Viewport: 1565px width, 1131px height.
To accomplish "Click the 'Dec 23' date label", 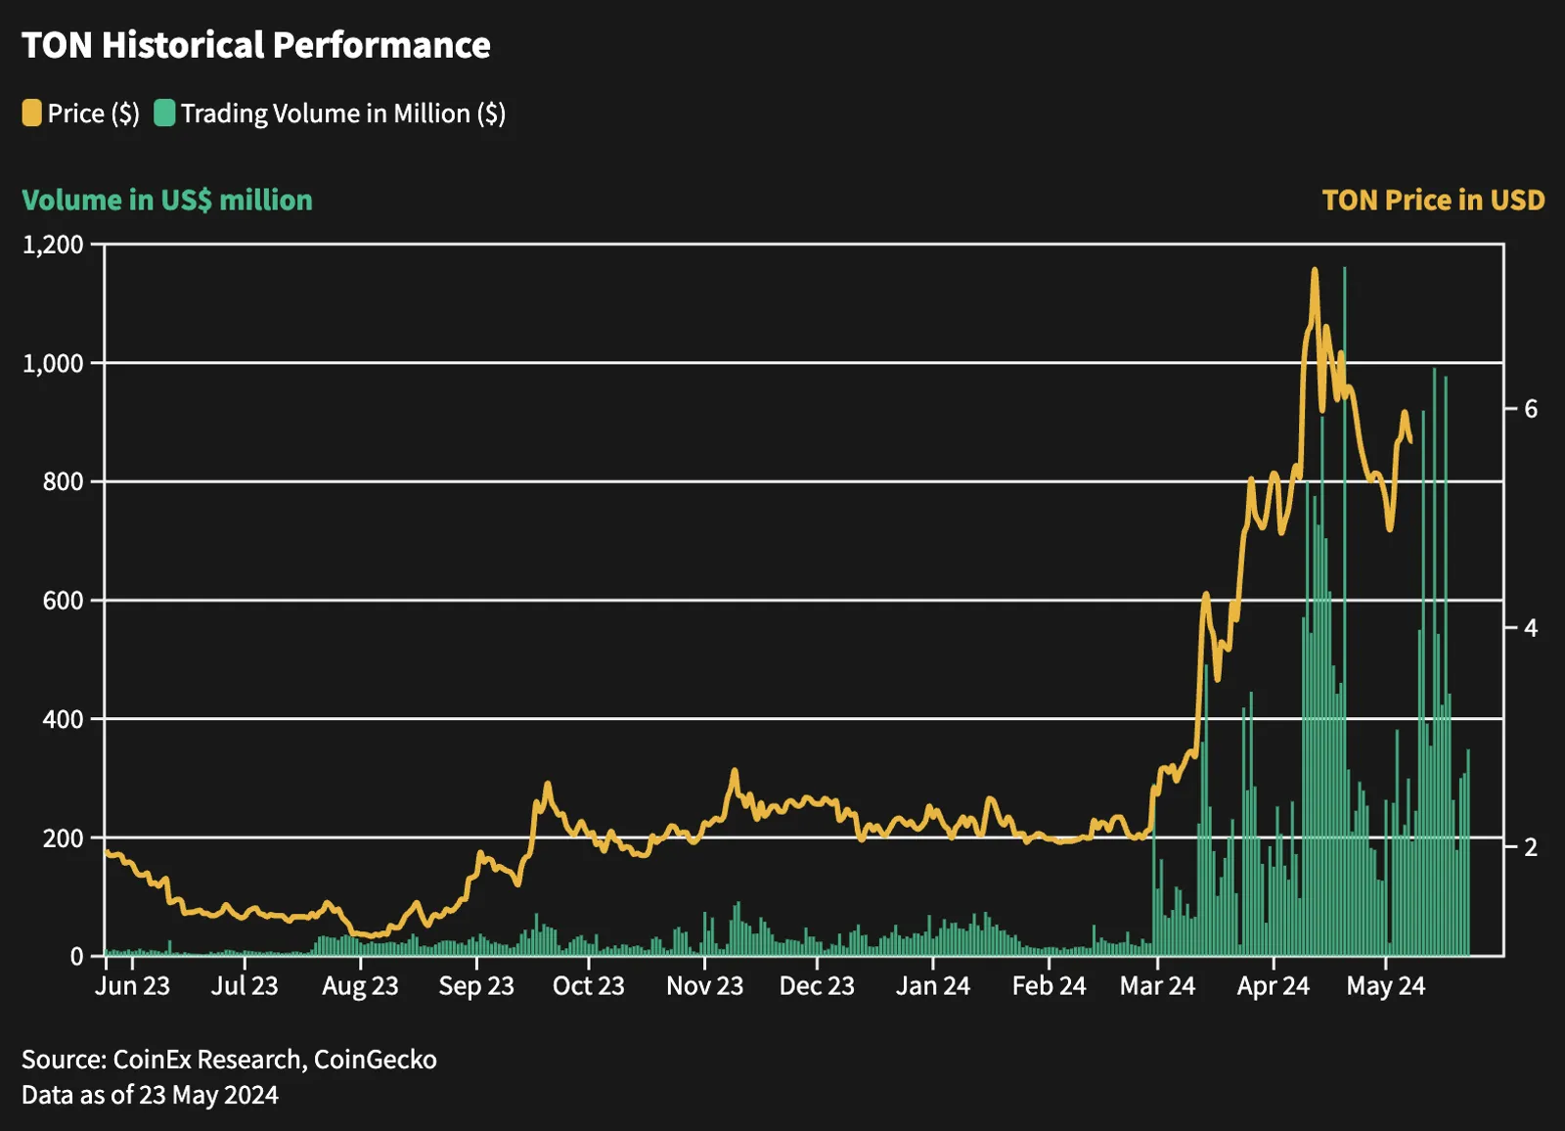I will 817,986.
